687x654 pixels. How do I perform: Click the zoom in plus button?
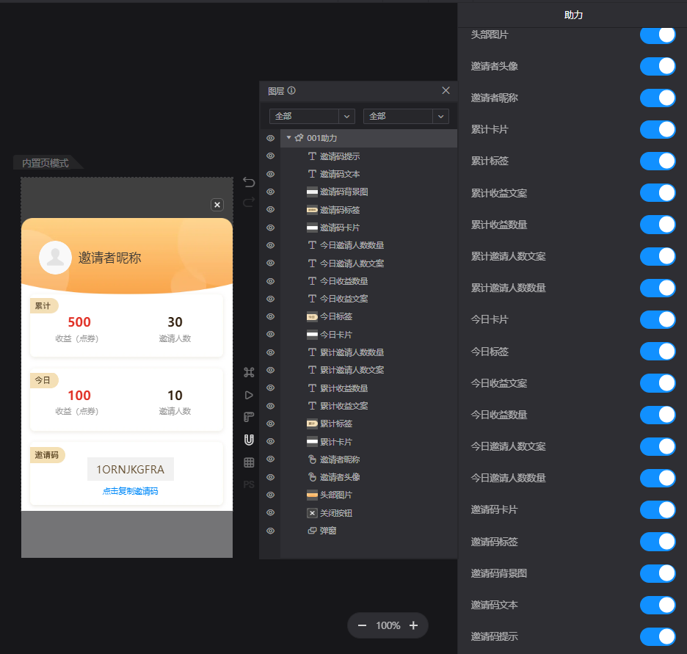tap(414, 625)
